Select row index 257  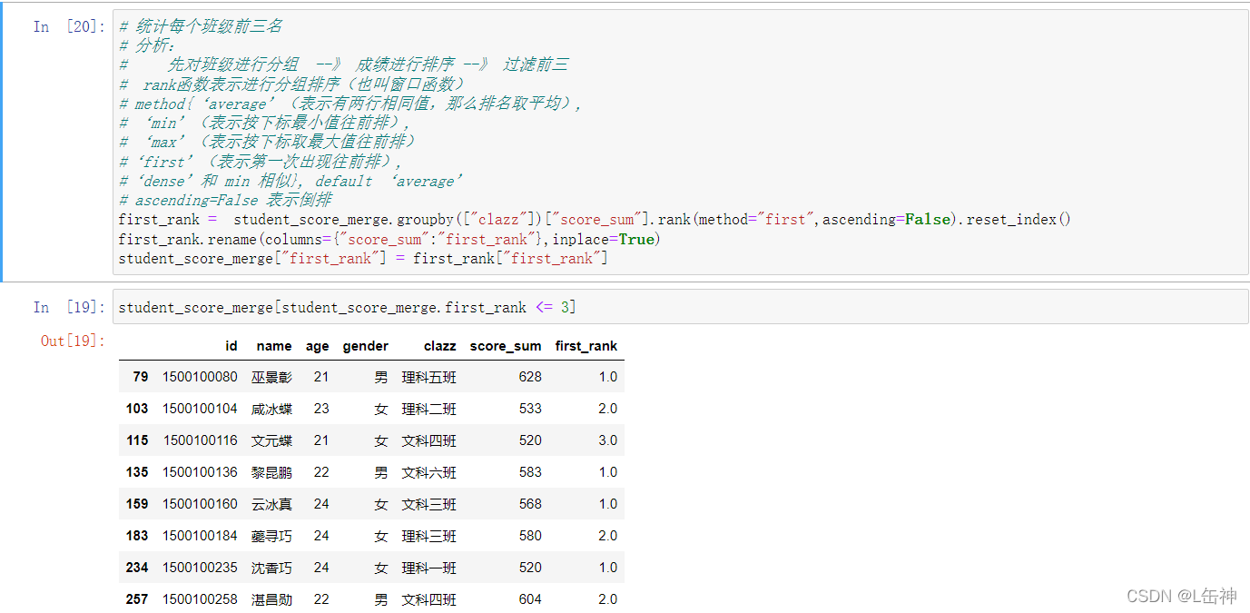coord(137,599)
